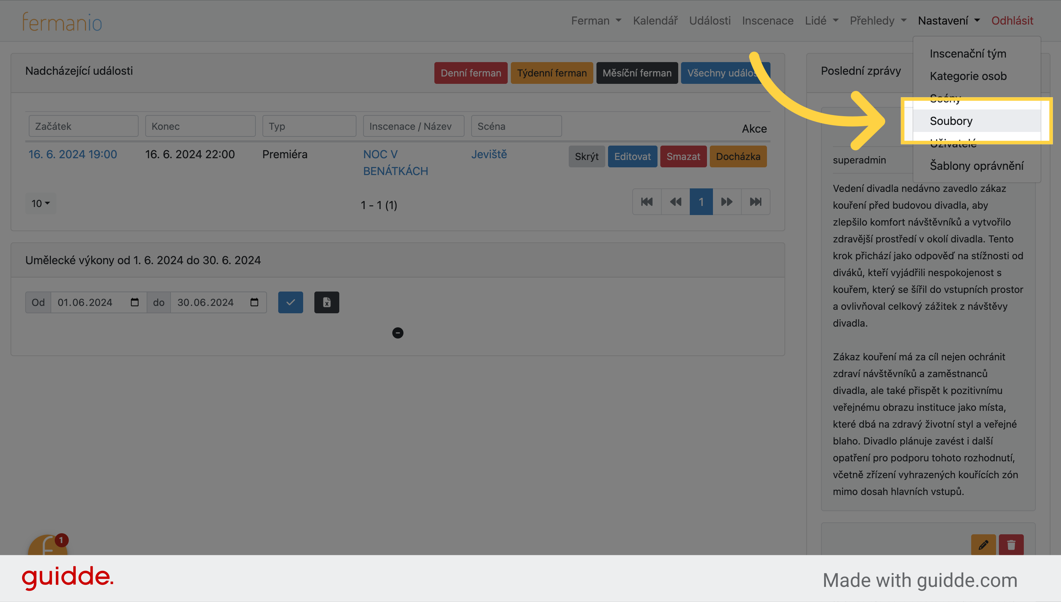The height and width of the screenshot is (602, 1061).
Task: Open calendar picker for Od date
Action: [134, 302]
